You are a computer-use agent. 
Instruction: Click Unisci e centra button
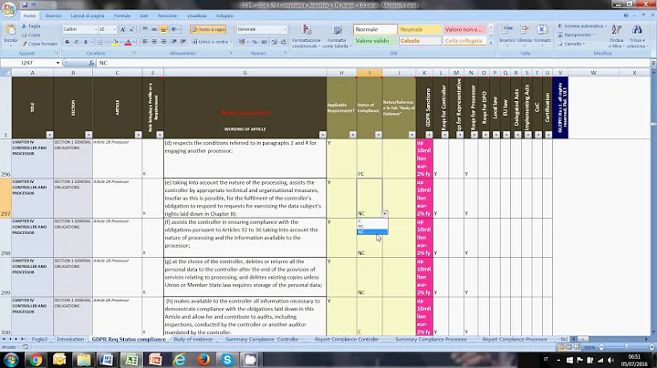click(212, 41)
